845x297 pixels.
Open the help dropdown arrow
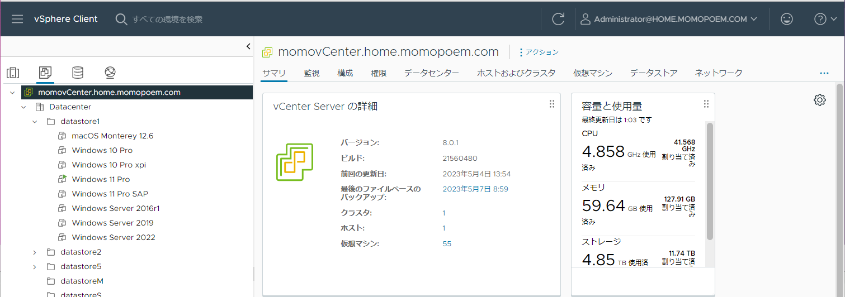[835, 19]
